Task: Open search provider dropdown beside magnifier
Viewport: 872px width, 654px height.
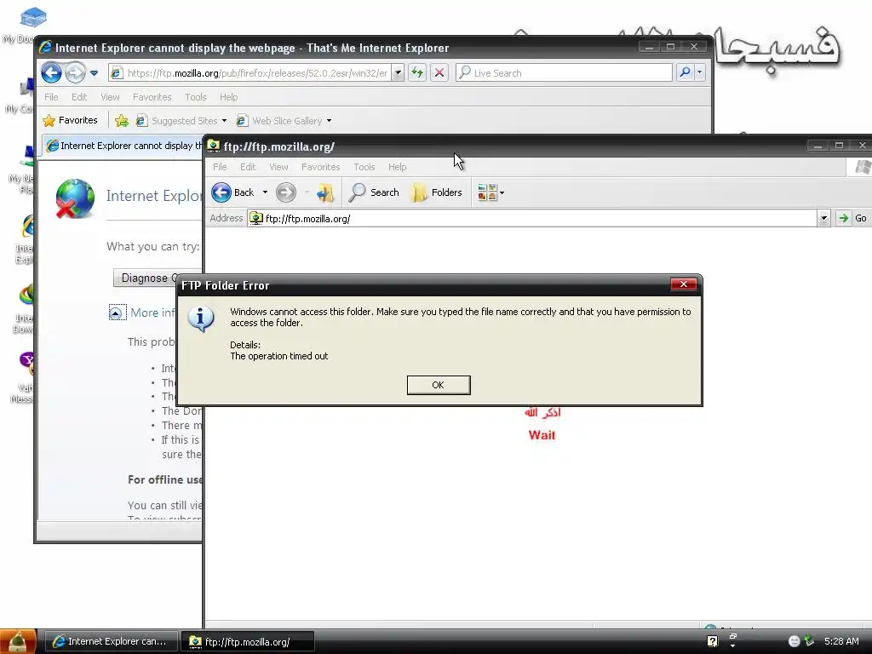Action: coord(700,73)
